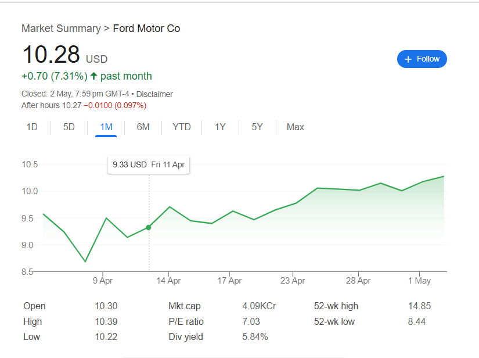Switch to the 5Y time range tab
This screenshot has height=358, width=479.
(257, 127)
